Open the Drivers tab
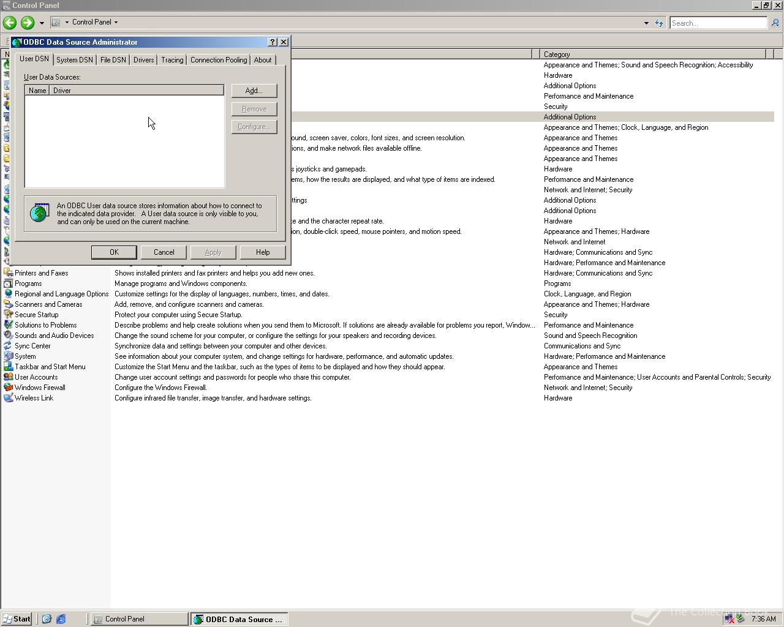This screenshot has width=784, height=627. tap(144, 60)
